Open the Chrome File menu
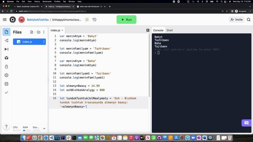Screen dimensions: 253x142 point(18,2)
